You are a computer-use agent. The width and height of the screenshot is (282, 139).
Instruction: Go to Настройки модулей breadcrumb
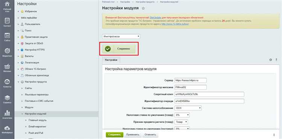[x=169, y=2]
